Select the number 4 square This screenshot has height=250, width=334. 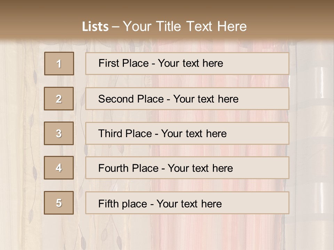59,168
